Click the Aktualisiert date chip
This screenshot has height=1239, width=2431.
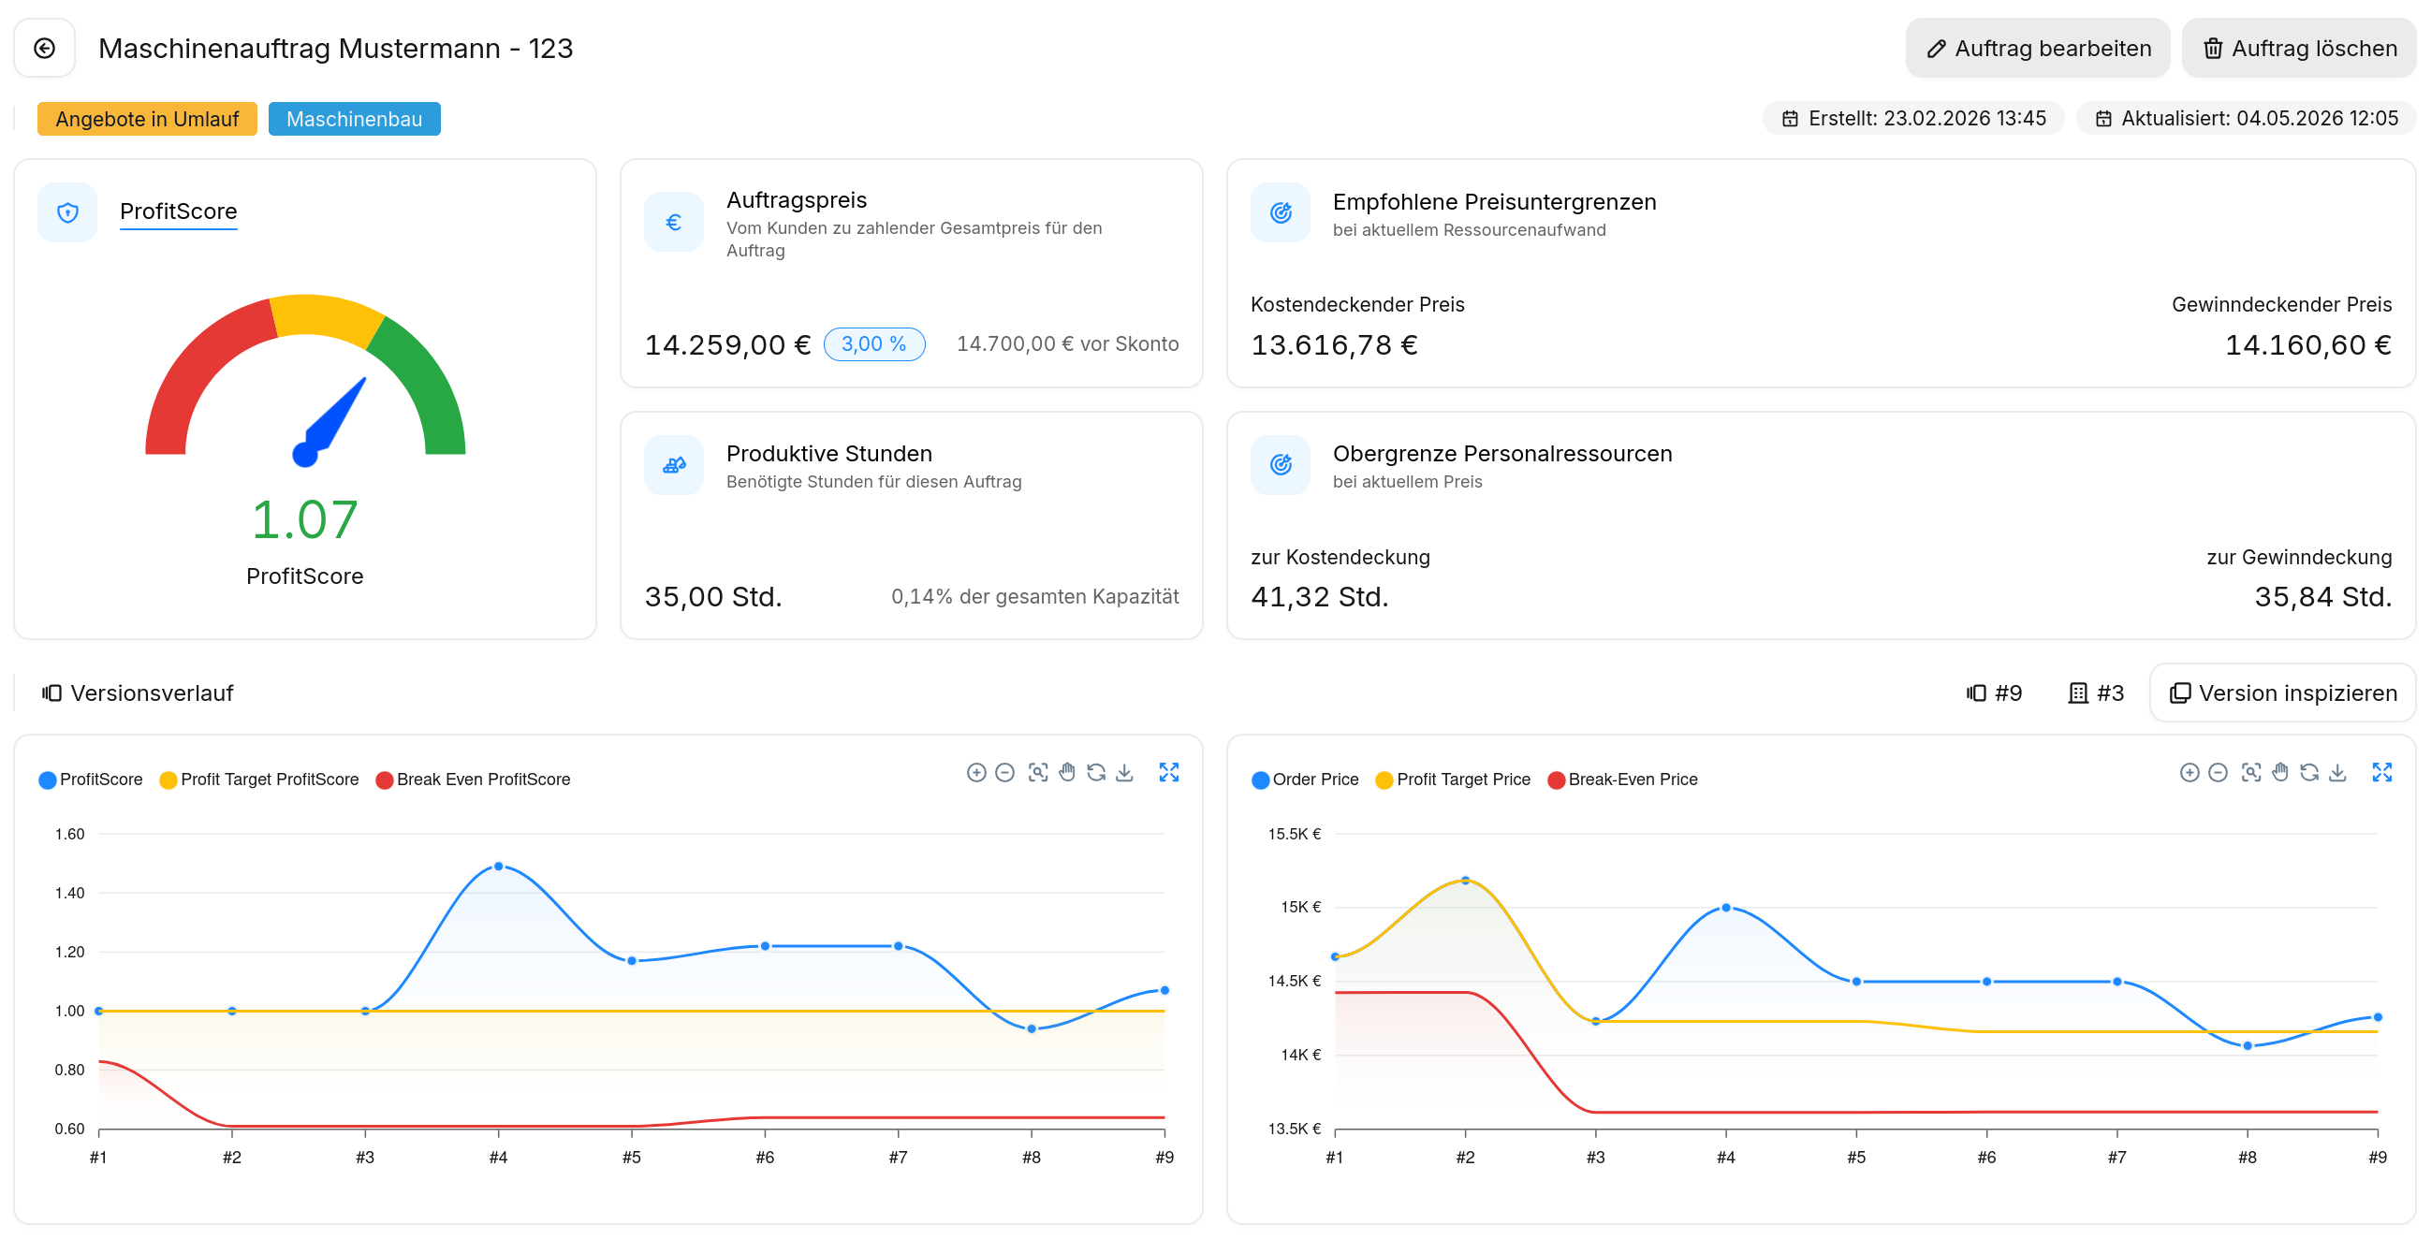[x=2245, y=119]
